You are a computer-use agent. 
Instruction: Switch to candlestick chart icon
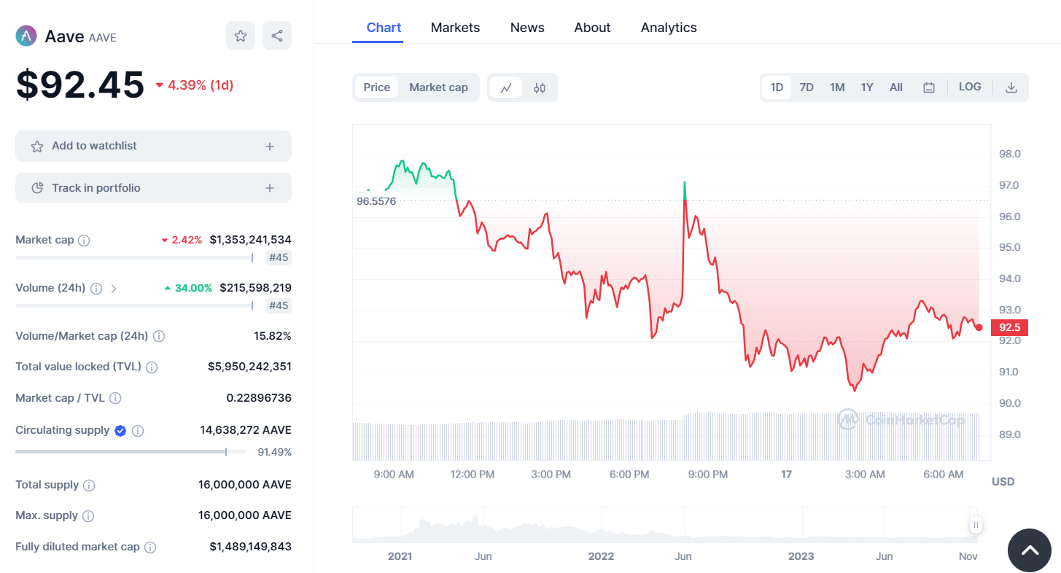[x=540, y=87]
